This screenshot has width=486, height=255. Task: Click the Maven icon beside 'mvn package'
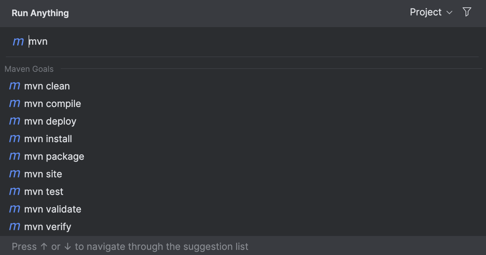tap(14, 156)
